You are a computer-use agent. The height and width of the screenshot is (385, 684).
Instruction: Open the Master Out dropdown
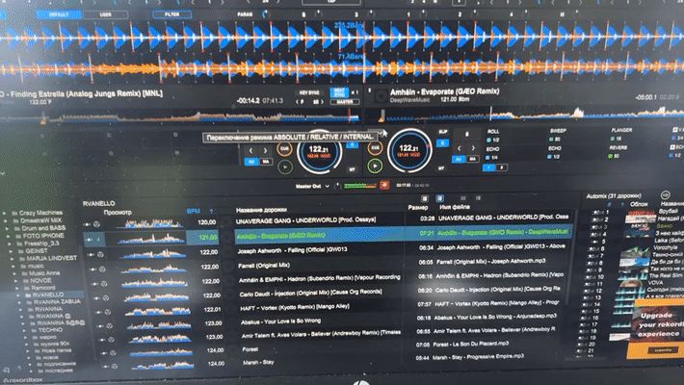click(x=327, y=187)
